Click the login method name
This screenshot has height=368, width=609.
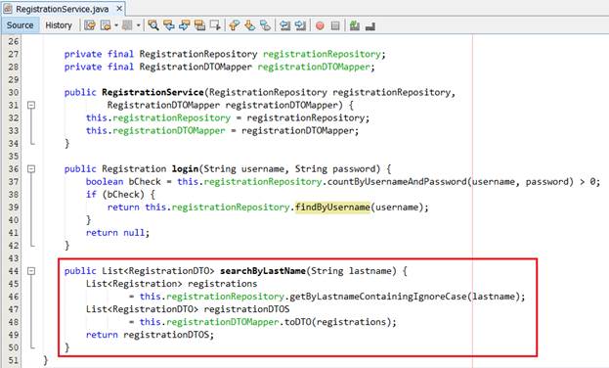[186, 168]
